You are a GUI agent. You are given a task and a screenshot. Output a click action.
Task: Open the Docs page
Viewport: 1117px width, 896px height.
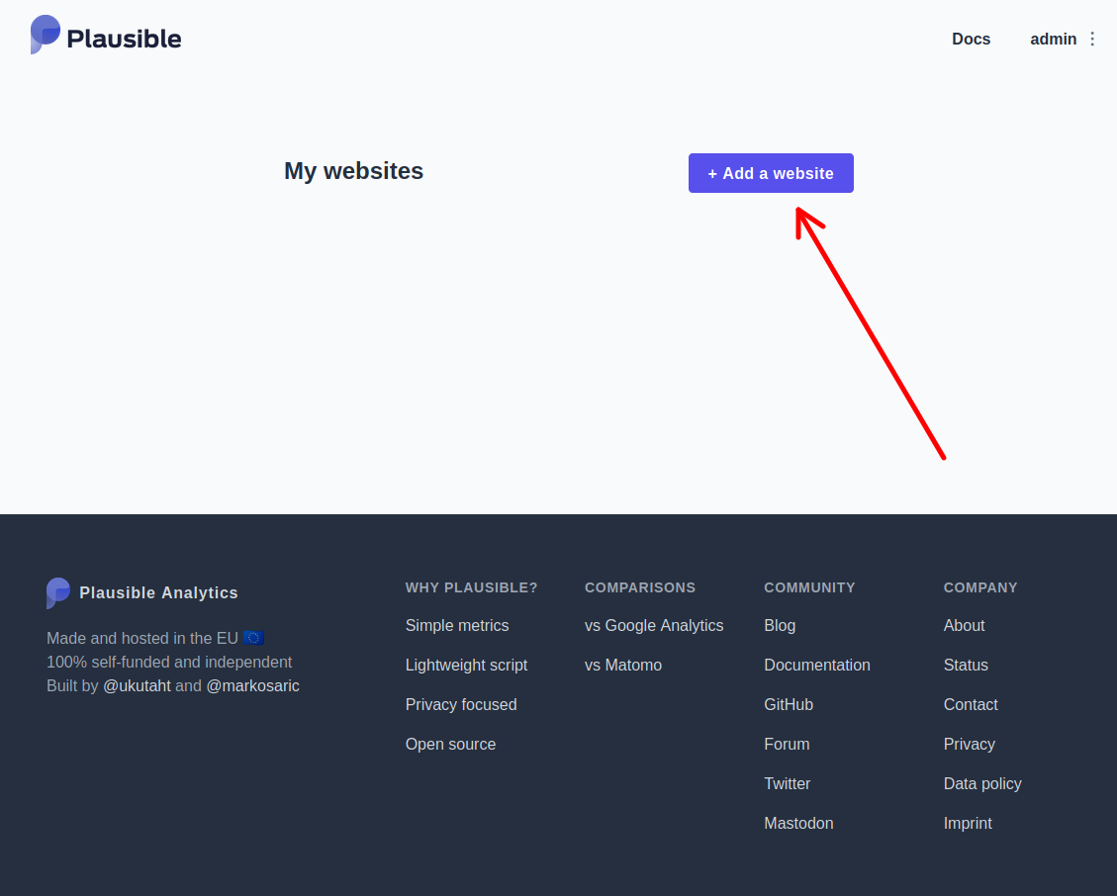tap(971, 39)
